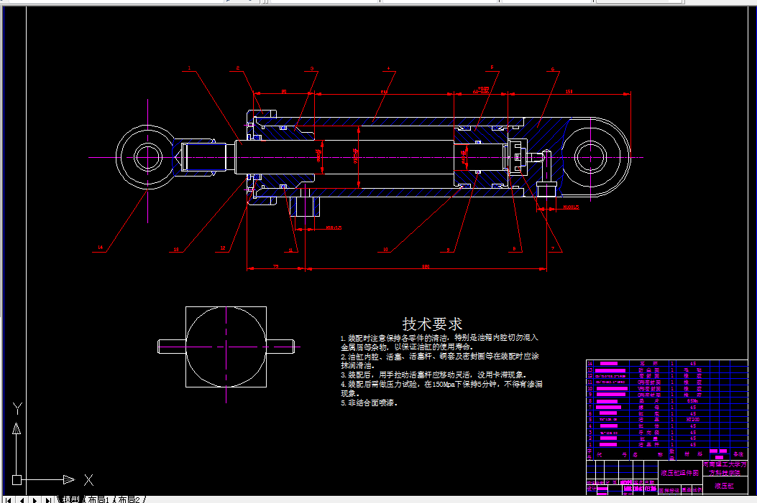Pick part balloon number 3

point(312,68)
